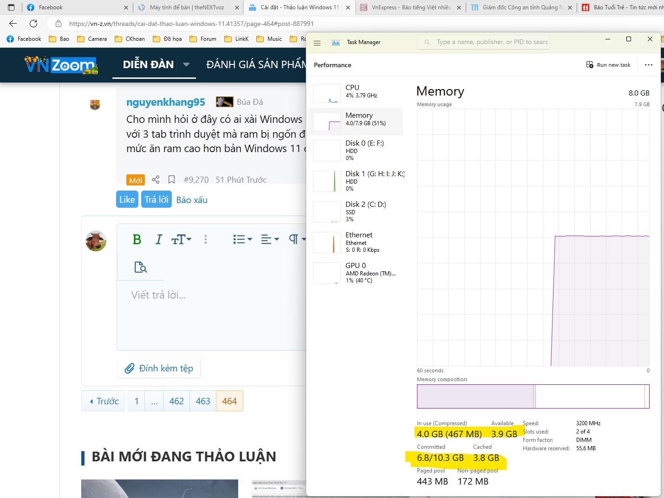Select Disk 1 (G: H: I: J: K:) entry
The image size is (664, 498).
356,181
